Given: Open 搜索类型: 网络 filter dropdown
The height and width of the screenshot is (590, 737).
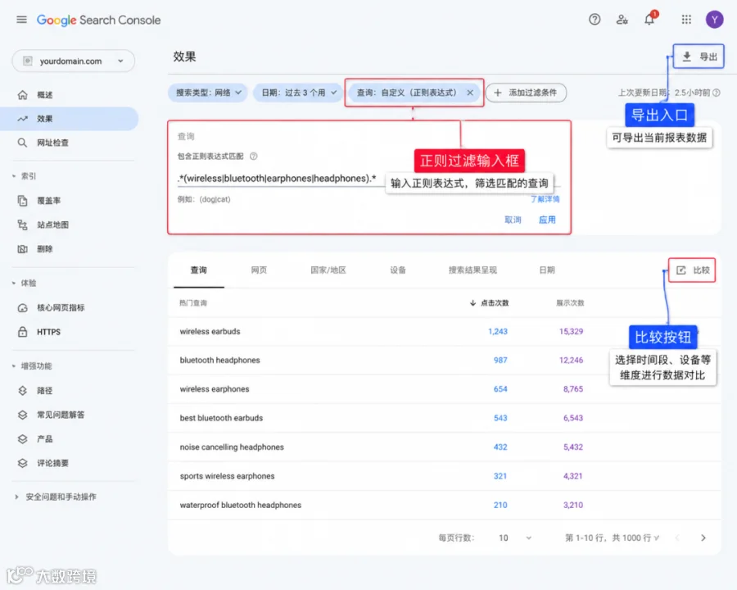Looking at the screenshot, I should point(209,93).
